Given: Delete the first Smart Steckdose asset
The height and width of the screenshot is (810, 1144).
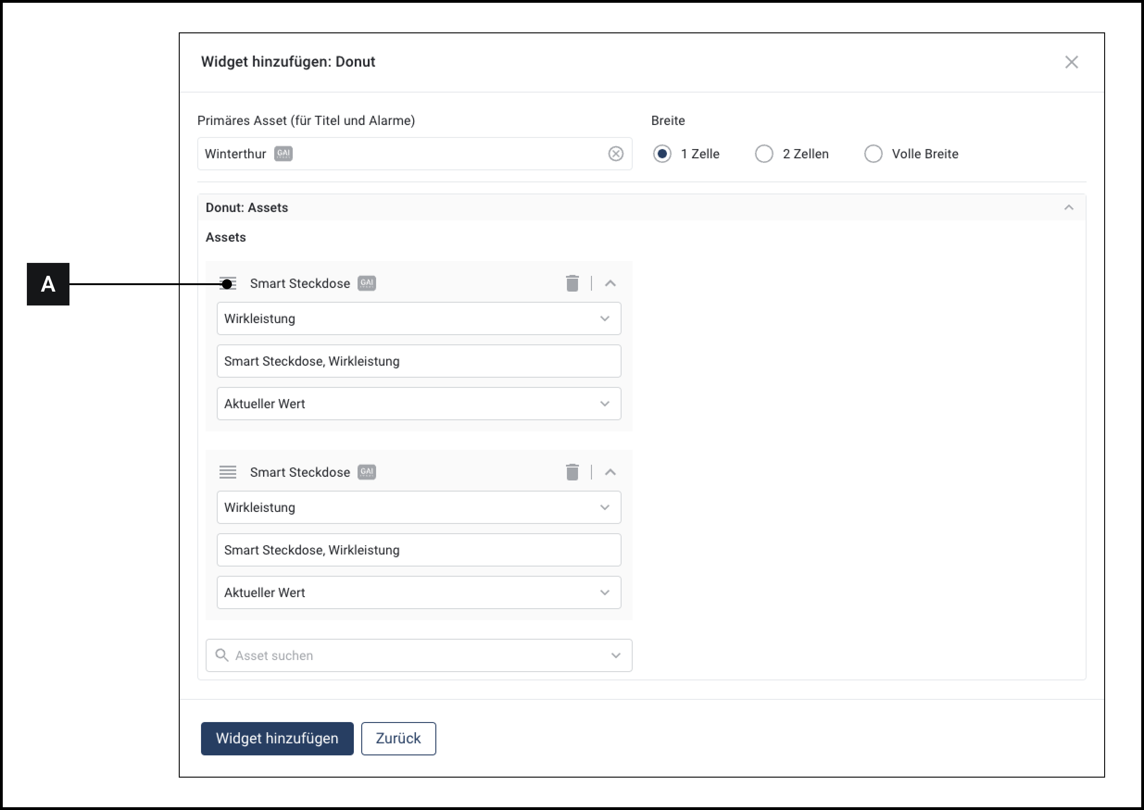Looking at the screenshot, I should 572,283.
